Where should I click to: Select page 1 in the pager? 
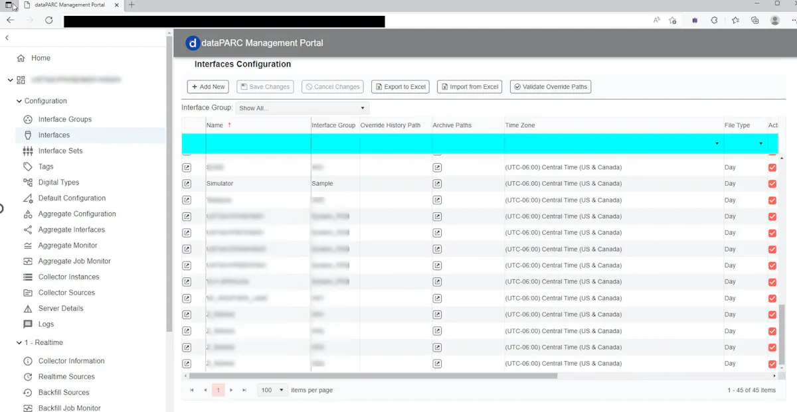coord(219,390)
